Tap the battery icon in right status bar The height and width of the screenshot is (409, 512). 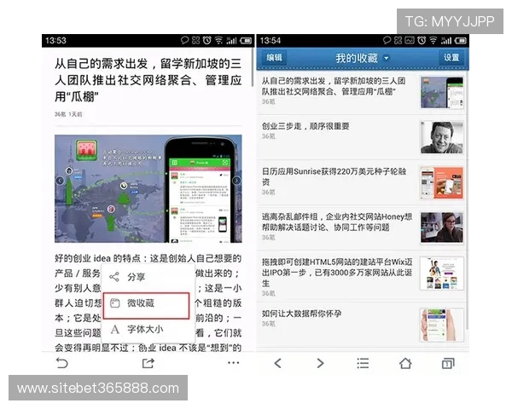click(x=461, y=40)
